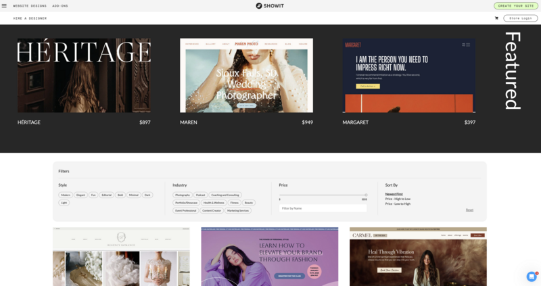Click the price range slider track

pos(323,195)
